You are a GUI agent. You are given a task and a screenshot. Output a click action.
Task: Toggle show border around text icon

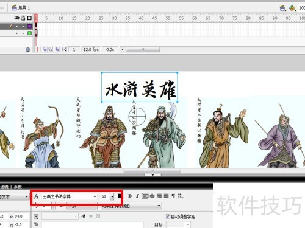click(98, 216)
